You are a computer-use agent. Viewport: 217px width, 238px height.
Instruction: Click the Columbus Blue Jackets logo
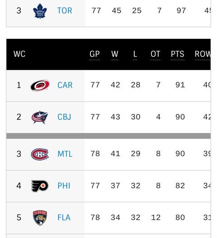pyautogui.click(x=40, y=117)
